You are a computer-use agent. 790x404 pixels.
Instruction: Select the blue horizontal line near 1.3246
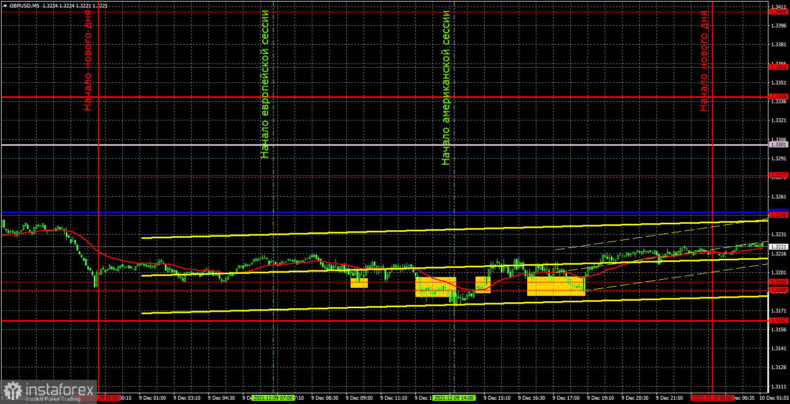(x=385, y=212)
